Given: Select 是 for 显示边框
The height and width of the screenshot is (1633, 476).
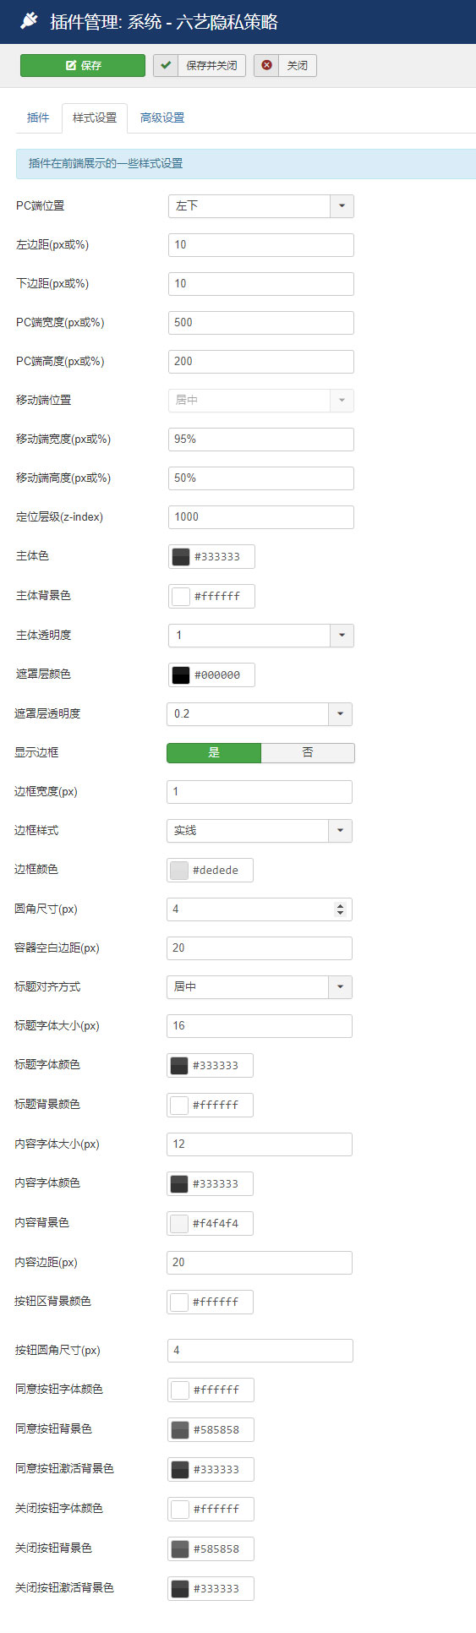Looking at the screenshot, I should click(214, 752).
